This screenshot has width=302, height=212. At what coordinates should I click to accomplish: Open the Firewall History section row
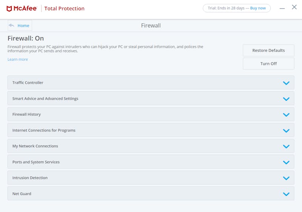pyautogui.click(x=151, y=114)
